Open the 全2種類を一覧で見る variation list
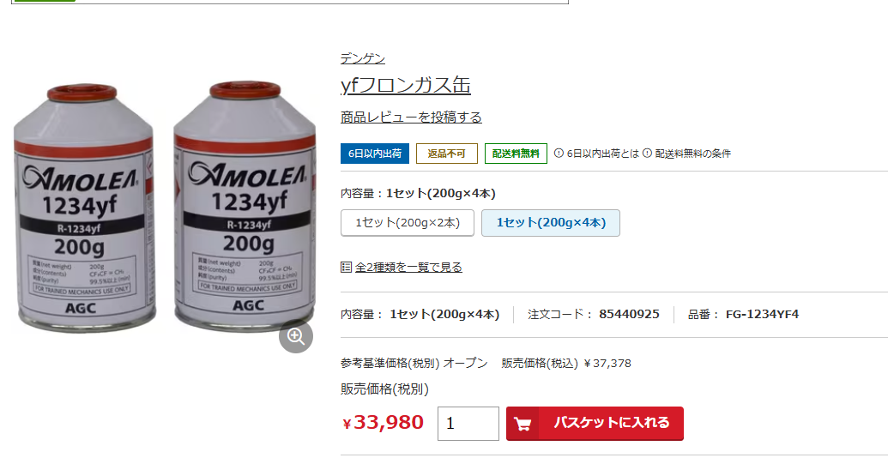The image size is (888, 470). tap(408, 267)
